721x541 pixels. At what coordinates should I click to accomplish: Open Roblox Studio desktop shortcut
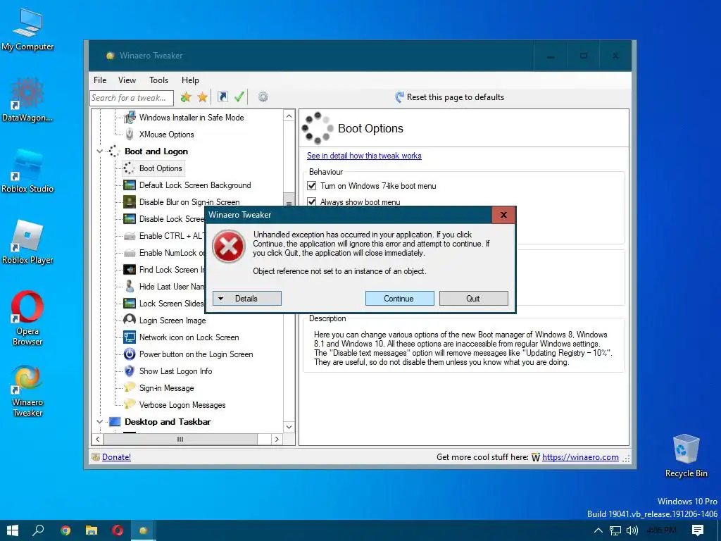pyautogui.click(x=27, y=171)
